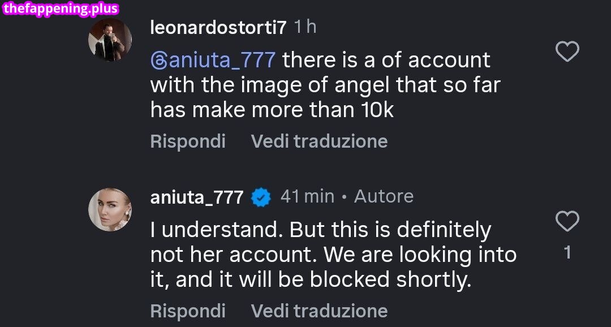Click the thefappening.plus watermark
Image resolution: width=611 pixels, height=327 pixels.
pyautogui.click(x=60, y=8)
